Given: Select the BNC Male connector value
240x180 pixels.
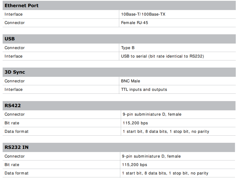Looking at the screenshot, I should (131, 81).
